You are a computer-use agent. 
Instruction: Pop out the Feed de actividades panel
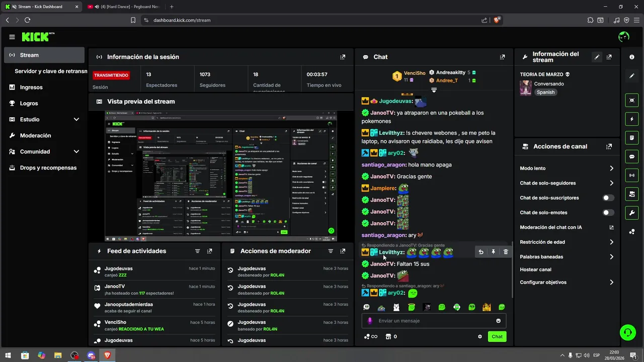[x=209, y=251]
